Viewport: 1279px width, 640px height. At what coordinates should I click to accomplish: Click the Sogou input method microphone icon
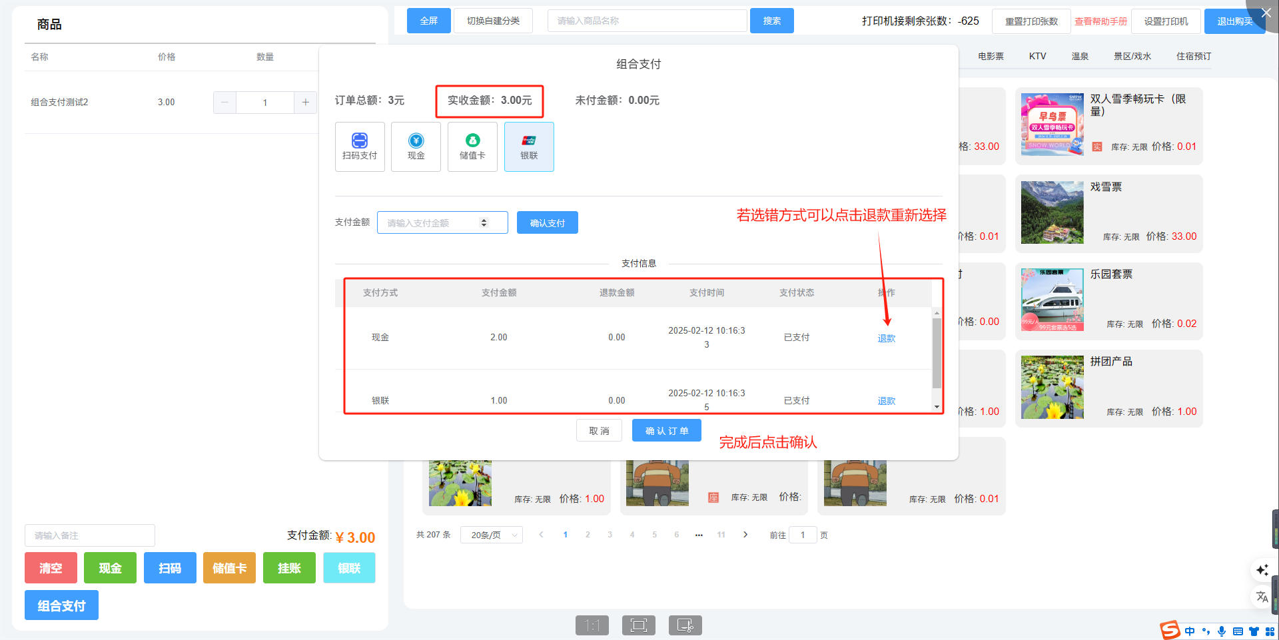pos(1221,631)
